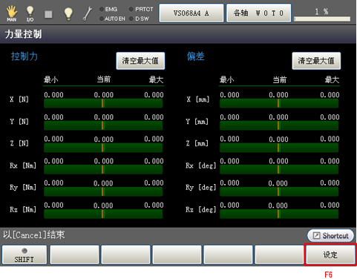Image resolution: width=357 pixels, height=279 pixels.
Task: Open the I/O lightbulb icon
Action: pyautogui.click(x=30, y=13)
